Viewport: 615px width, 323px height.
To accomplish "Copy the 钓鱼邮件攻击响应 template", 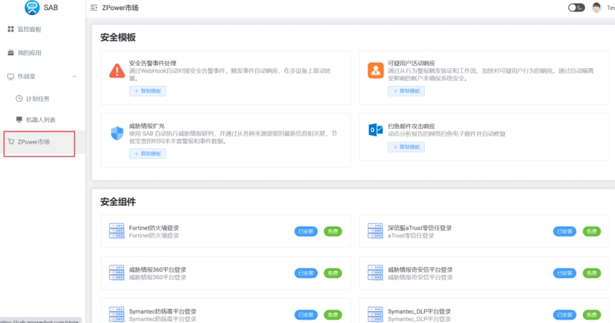I will [x=406, y=147].
